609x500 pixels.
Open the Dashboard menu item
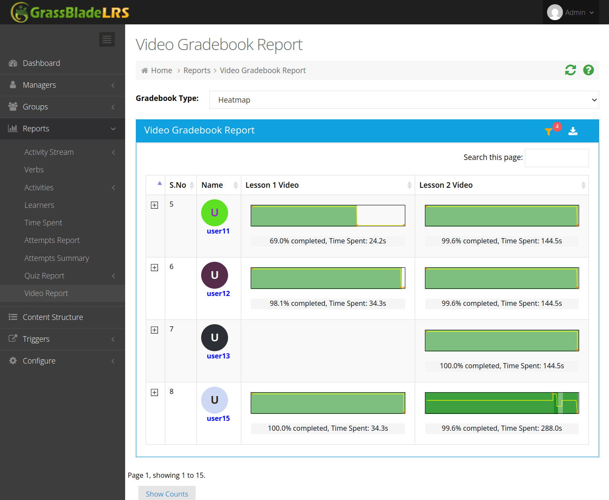(x=62, y=63)
